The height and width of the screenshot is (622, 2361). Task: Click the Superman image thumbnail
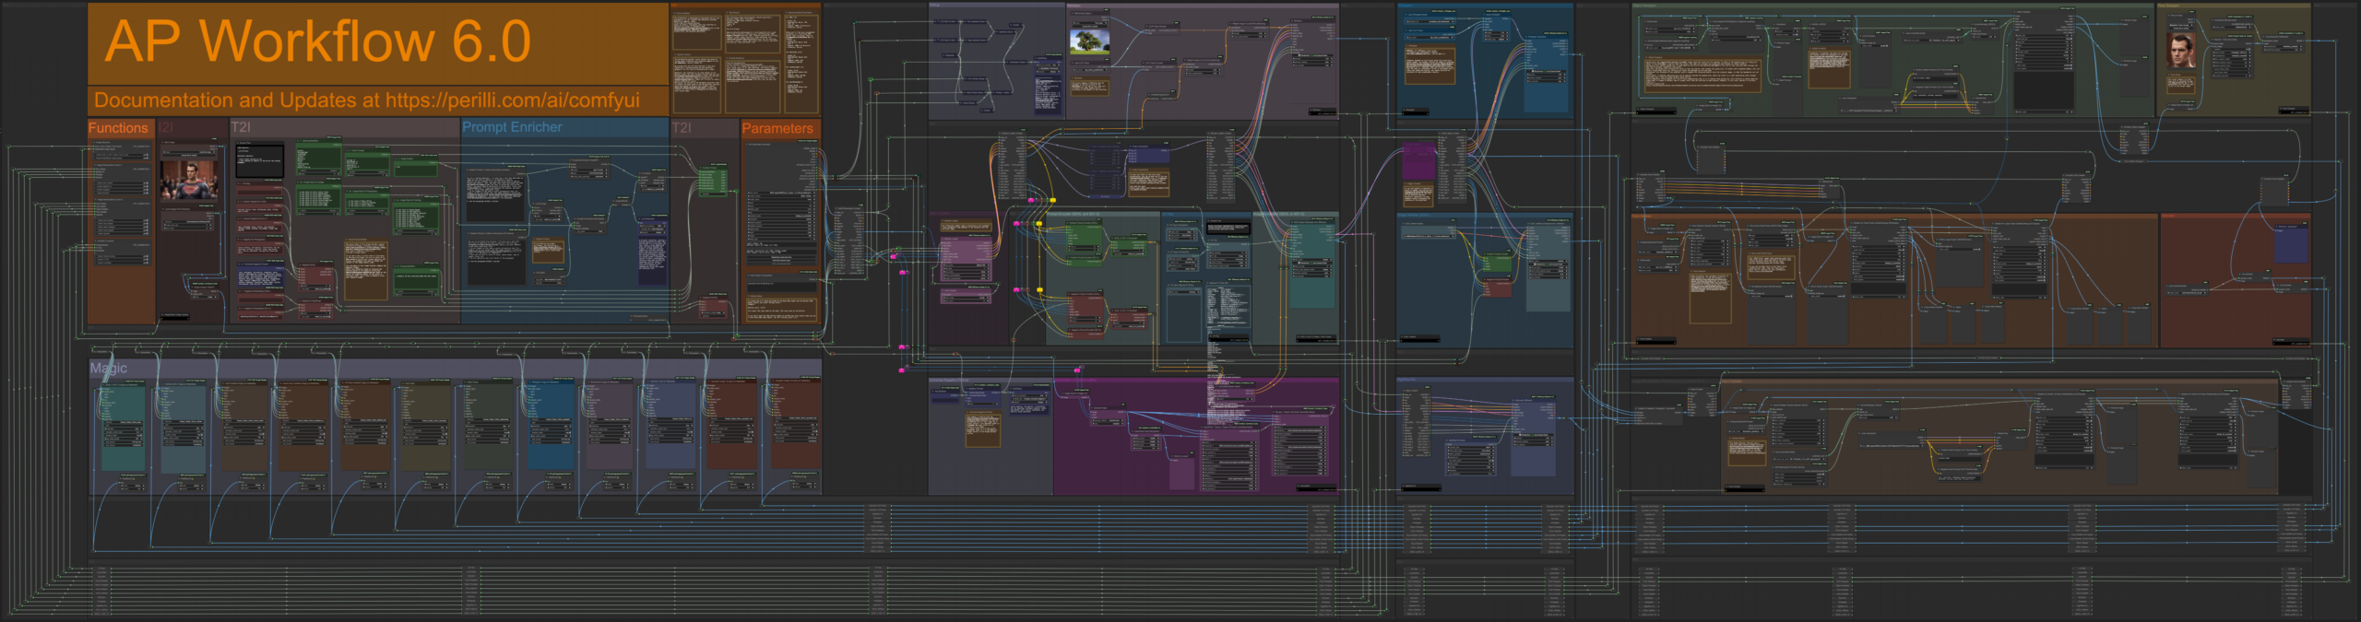189,181
